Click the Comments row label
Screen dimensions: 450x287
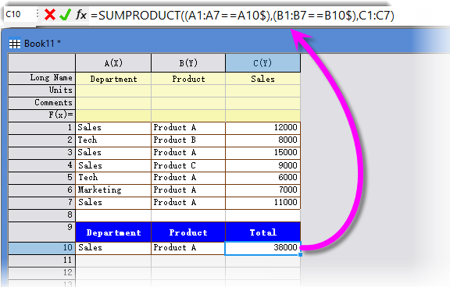(x=42, y=103)
